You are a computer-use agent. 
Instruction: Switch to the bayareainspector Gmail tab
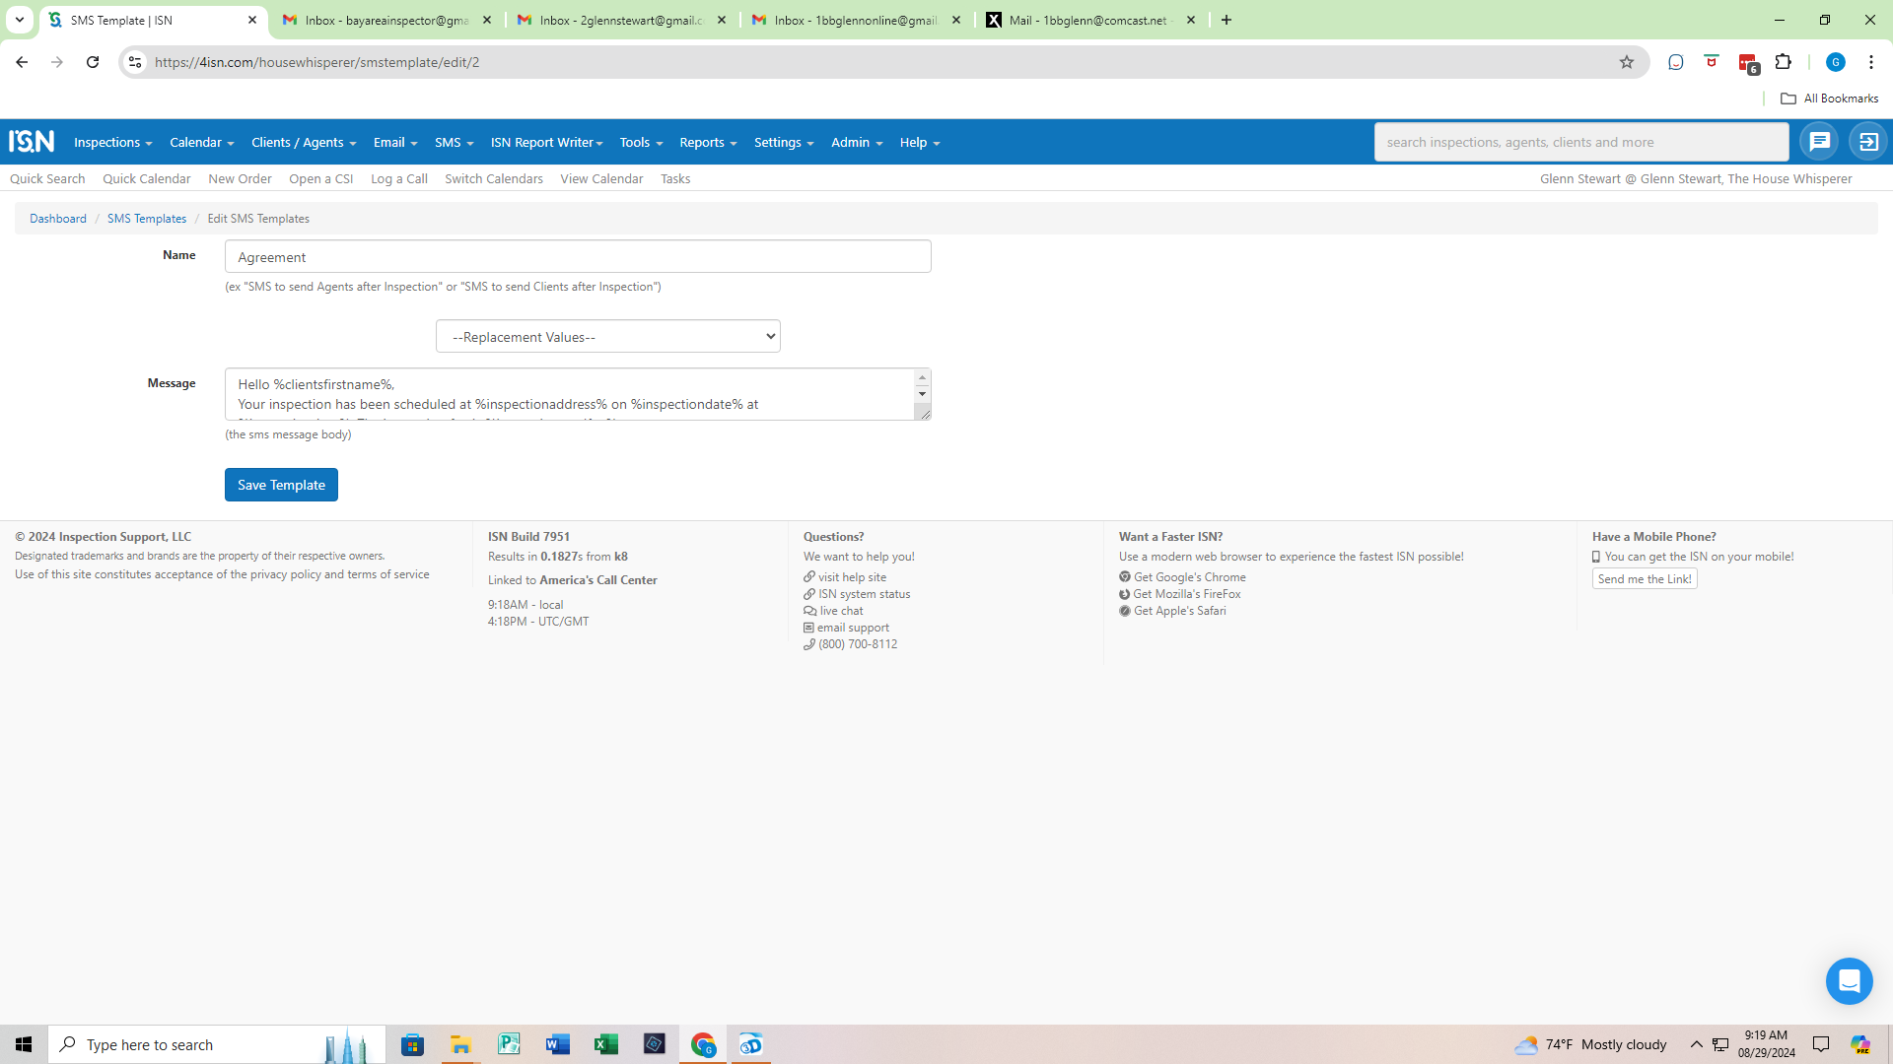point(386,20)
